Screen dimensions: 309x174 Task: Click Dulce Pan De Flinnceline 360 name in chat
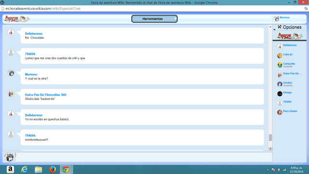coord(46,95)
